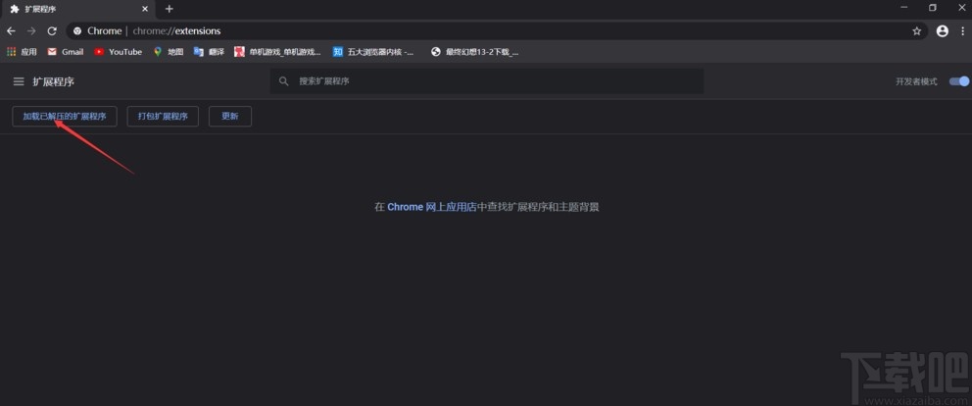Screen dimensions: 972x406
Task: Minimize the Chrome window
Action: point(906,8)
